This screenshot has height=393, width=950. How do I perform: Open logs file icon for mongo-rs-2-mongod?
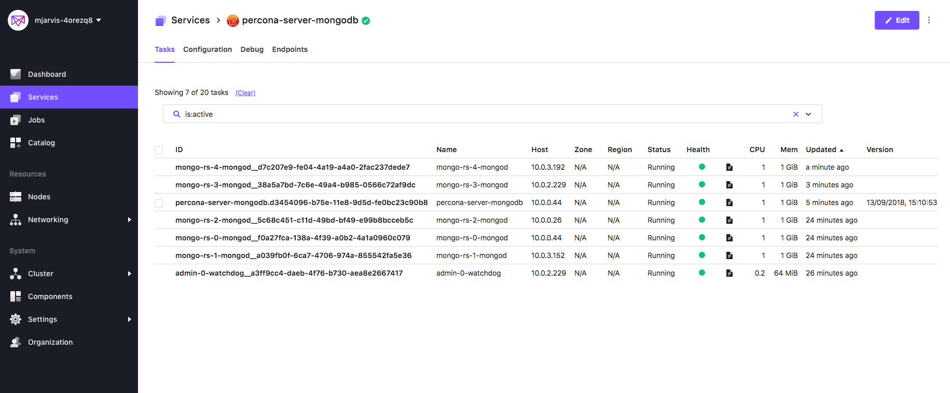729,220
